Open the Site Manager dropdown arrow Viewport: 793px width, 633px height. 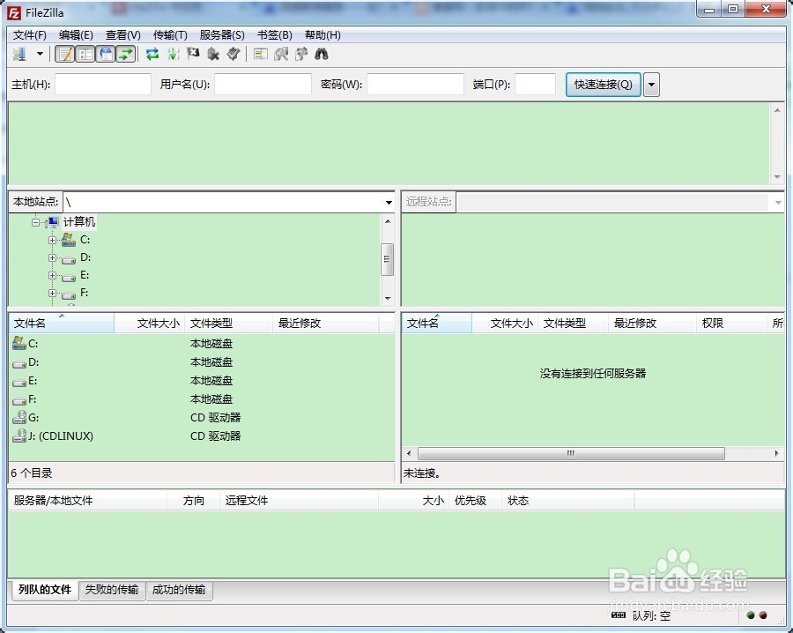(41, 54)
